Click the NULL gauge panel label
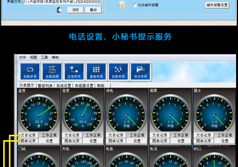 [197, 149]
